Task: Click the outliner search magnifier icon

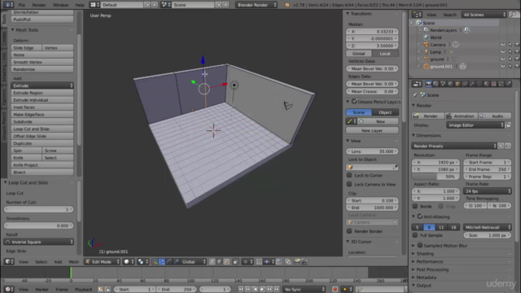Action: (x=514, y=15)
